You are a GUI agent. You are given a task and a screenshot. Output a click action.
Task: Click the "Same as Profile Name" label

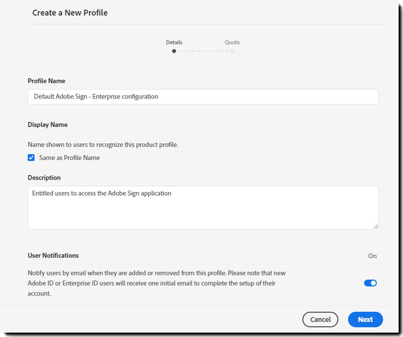70,158
